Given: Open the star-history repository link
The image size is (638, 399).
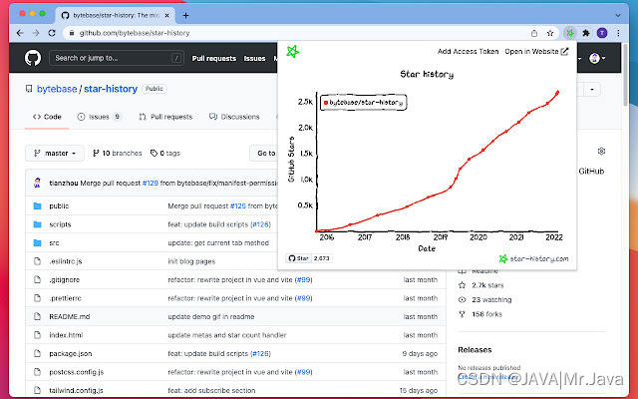Looking at the screenshot, I should 111,89.
